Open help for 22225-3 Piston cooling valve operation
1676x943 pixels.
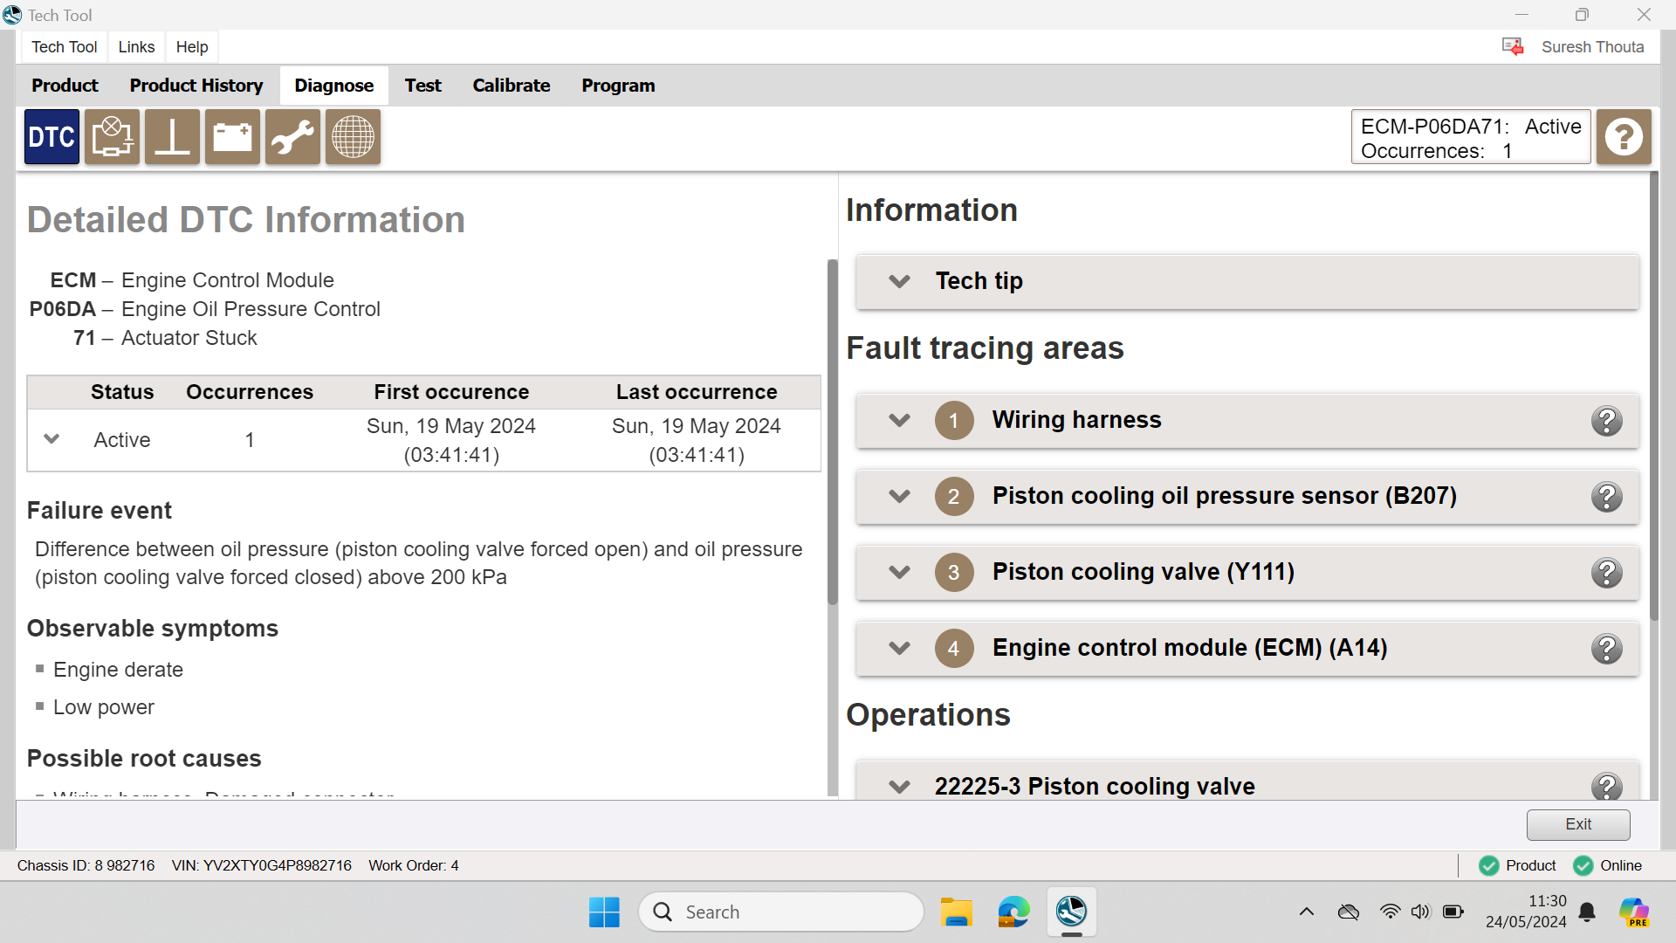point(1606,786)
